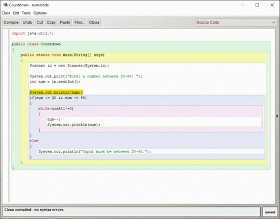Click the Copy button
Screen dimensions: 280x219
coord(51,22)
